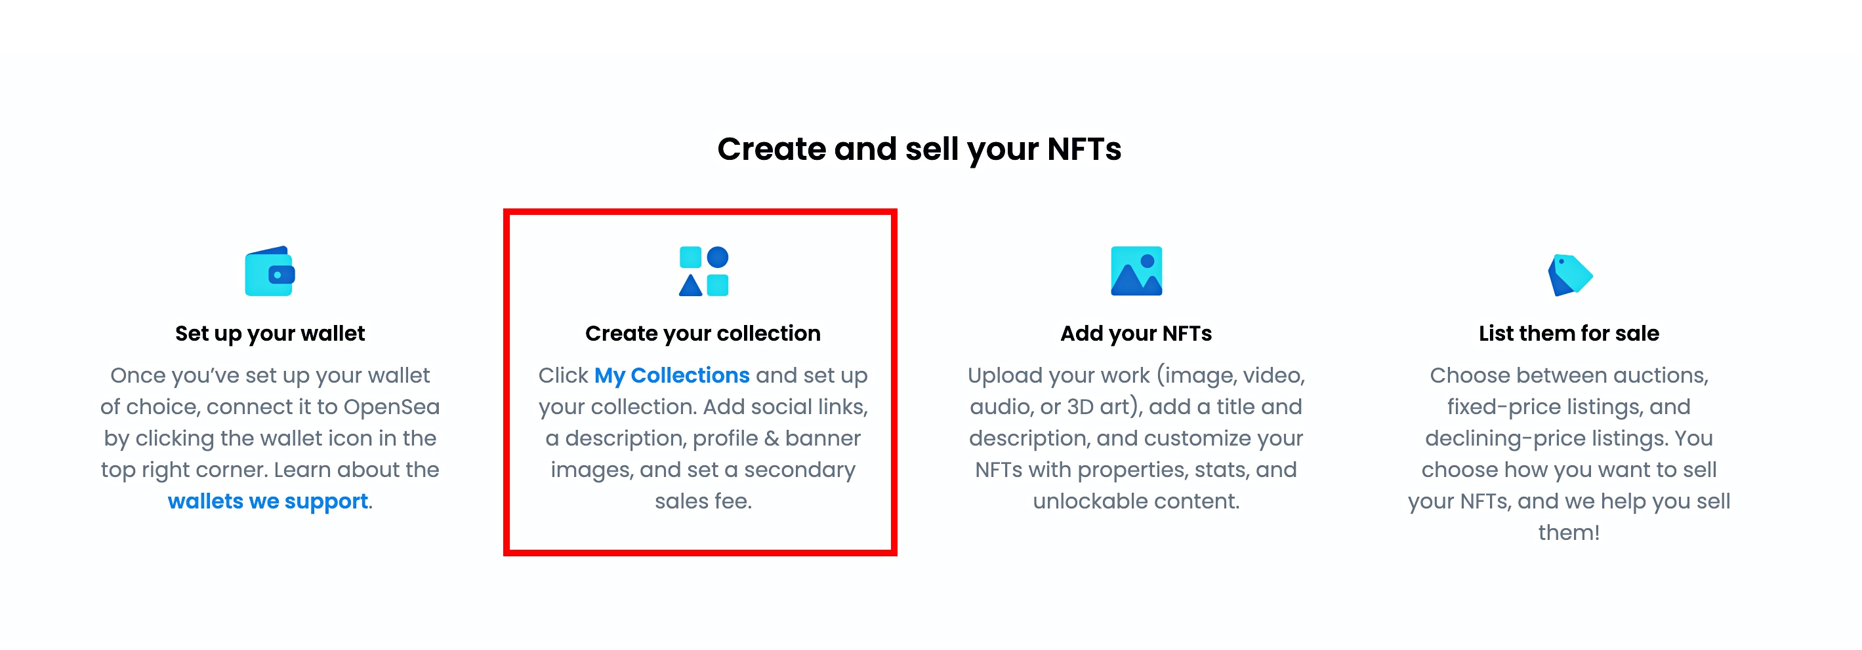The height and width of the screenshot is (650, 1862).
Task: Click the Add your NFTs heading
Action: click(1136, 334)
